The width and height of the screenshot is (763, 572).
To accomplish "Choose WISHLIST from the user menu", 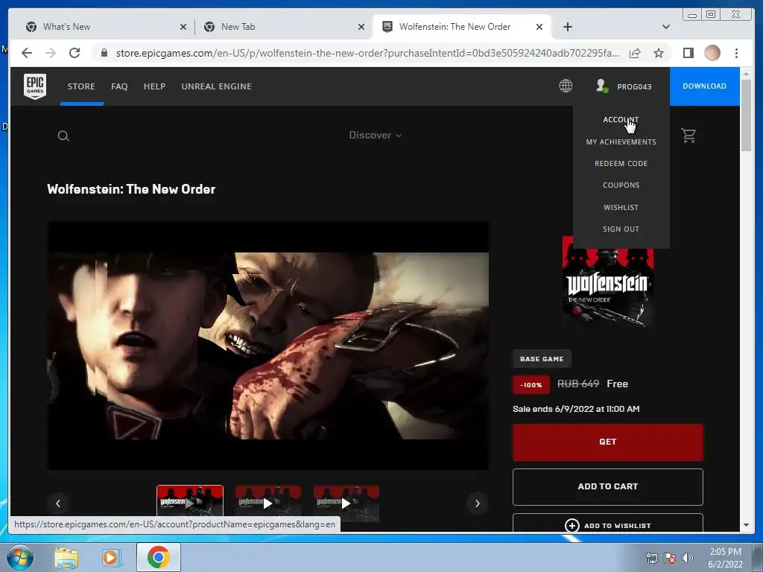I will (x=621, y=207).
